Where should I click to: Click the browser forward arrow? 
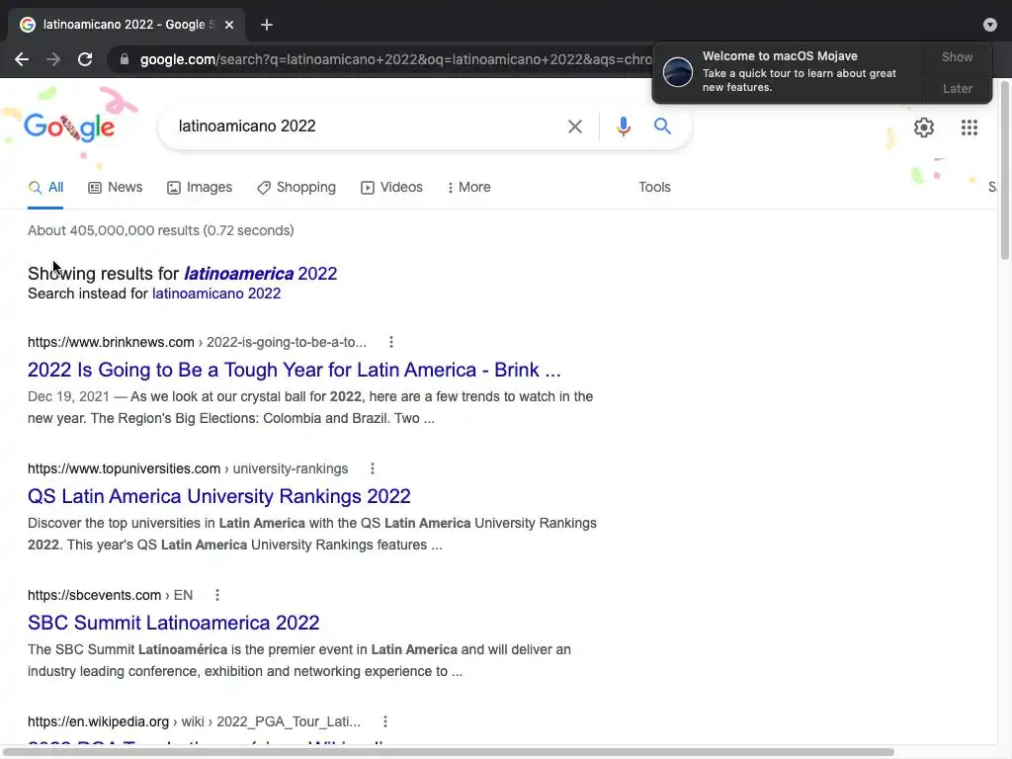(x=53, y=59)
